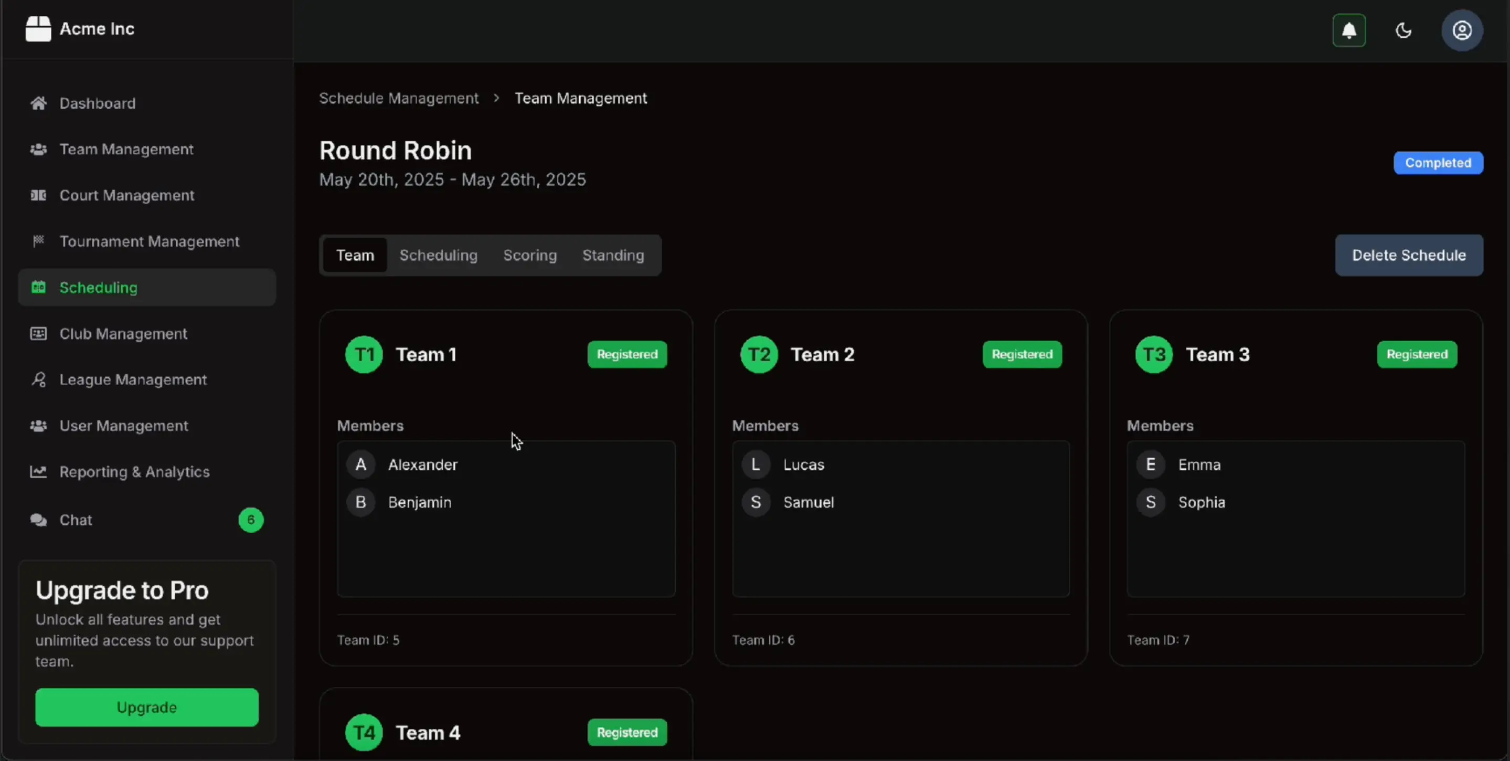Image resolution: width=1510 pixels, height=761 pixels.
Task: Click Alexander's A avatar
Action: click(x=360, y=464)
